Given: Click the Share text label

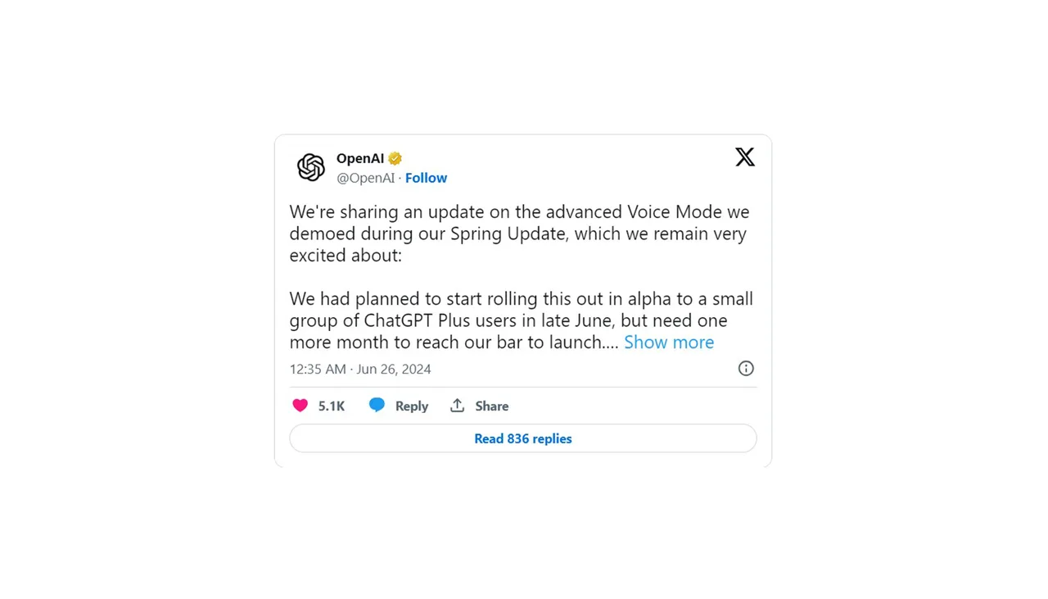Looking at the screenshot, I should [x=492, y=406].
